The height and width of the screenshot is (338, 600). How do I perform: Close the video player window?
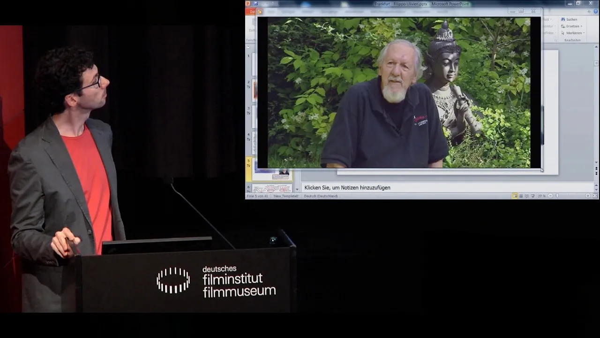click(x=533, y=11)
